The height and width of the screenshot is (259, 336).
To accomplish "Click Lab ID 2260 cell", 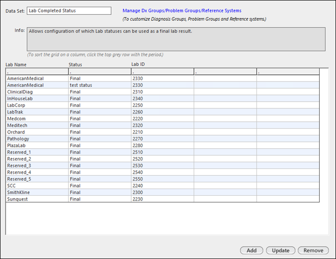I will (x=162, y=112).
